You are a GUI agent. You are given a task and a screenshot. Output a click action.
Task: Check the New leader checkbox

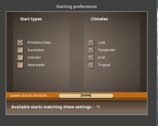pos(20,65)
